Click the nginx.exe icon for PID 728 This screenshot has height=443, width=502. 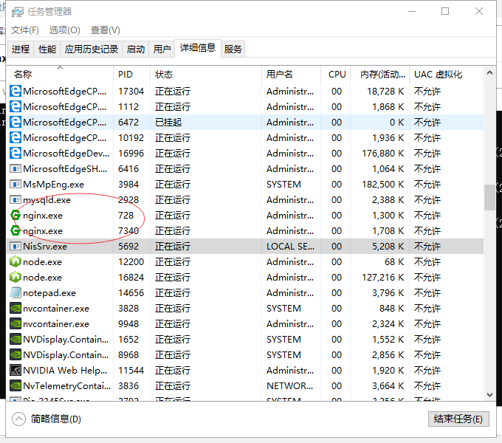click(16, 216)
